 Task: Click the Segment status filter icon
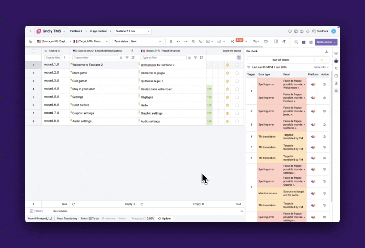coord(239,58)
